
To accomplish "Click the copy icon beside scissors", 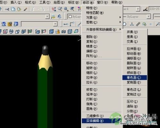I will point(13,9).
